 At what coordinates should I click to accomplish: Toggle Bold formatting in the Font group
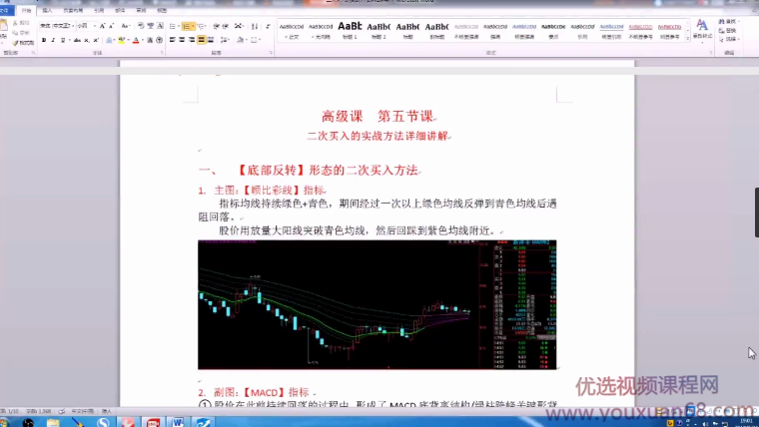click(44, 40)
